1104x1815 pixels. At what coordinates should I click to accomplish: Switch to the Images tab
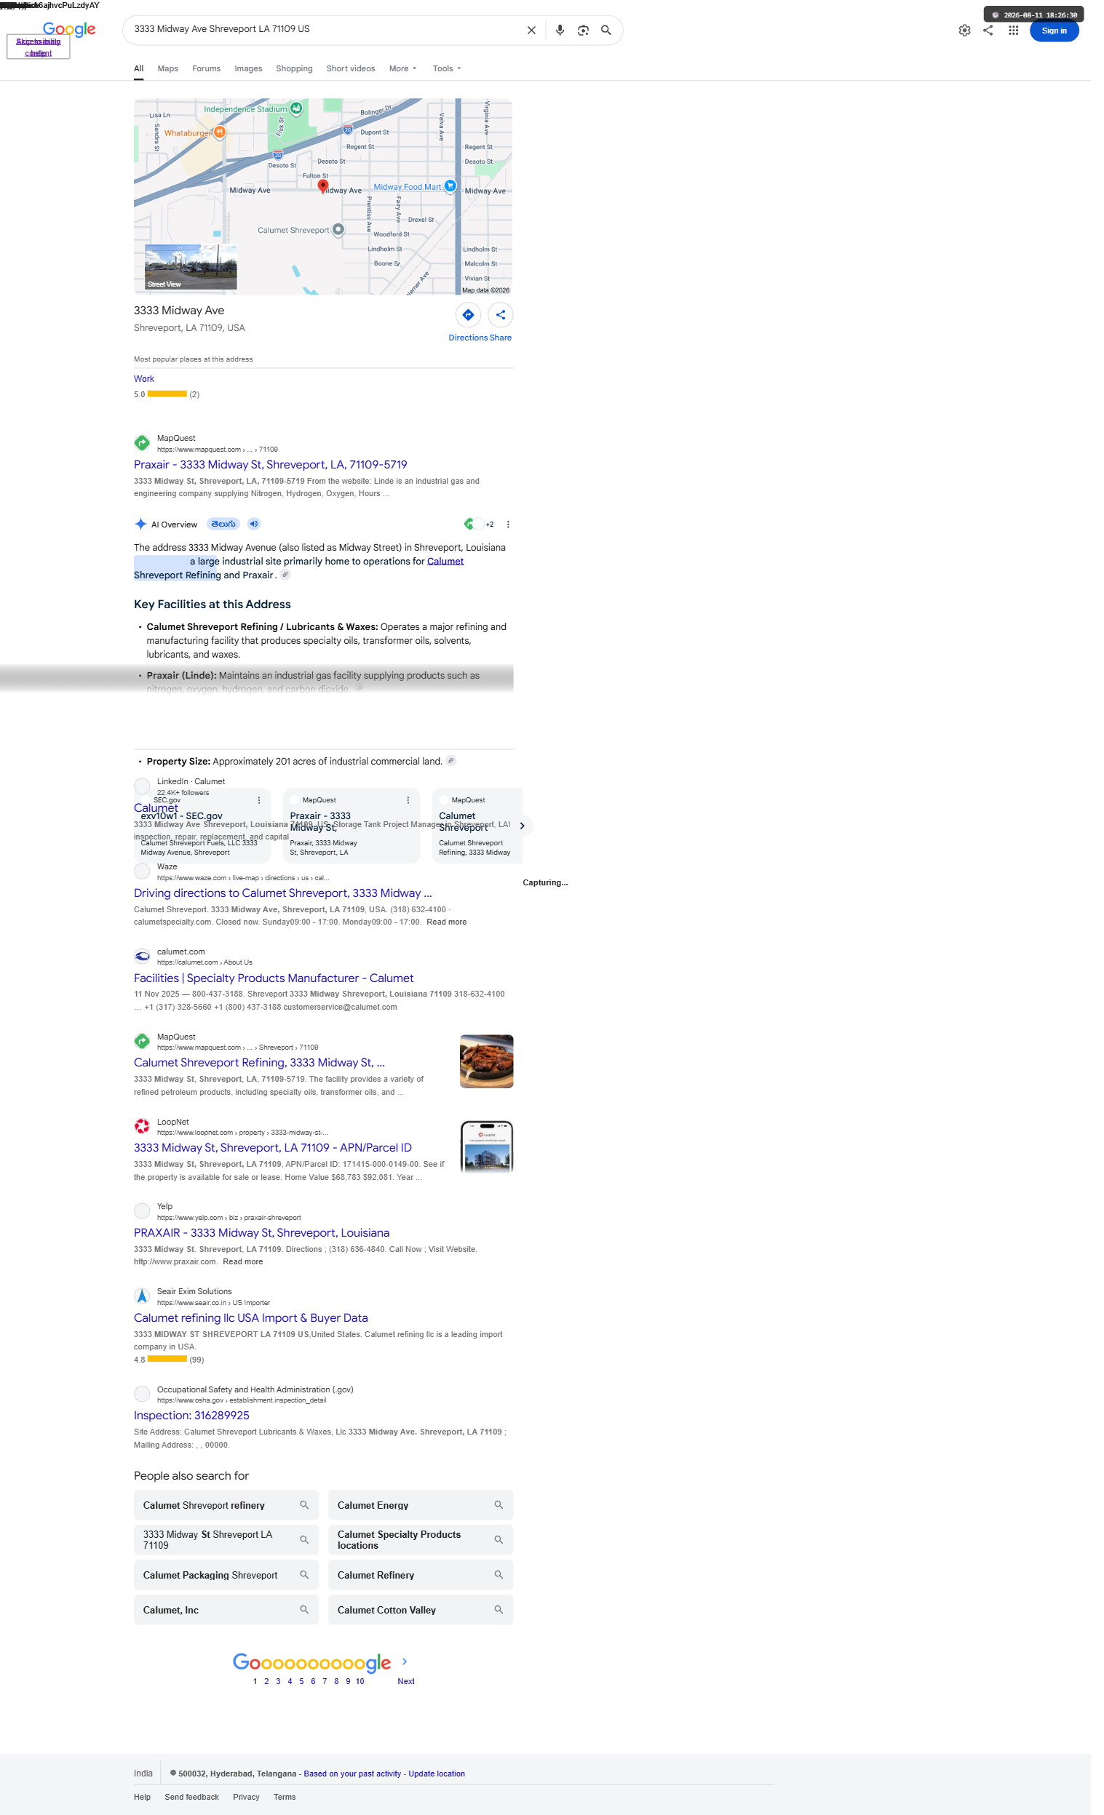point(248,68)
